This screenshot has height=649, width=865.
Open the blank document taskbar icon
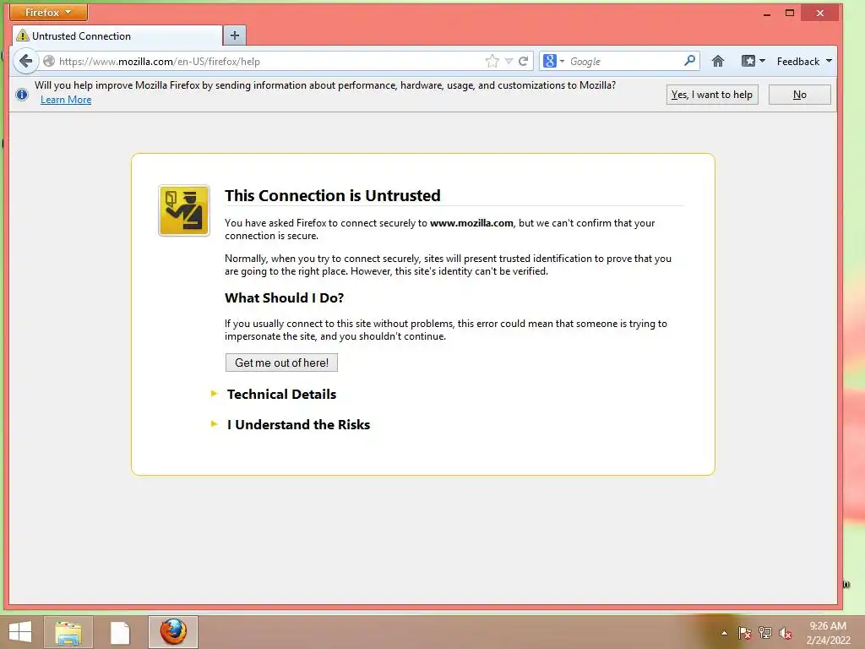pos(120,633)
